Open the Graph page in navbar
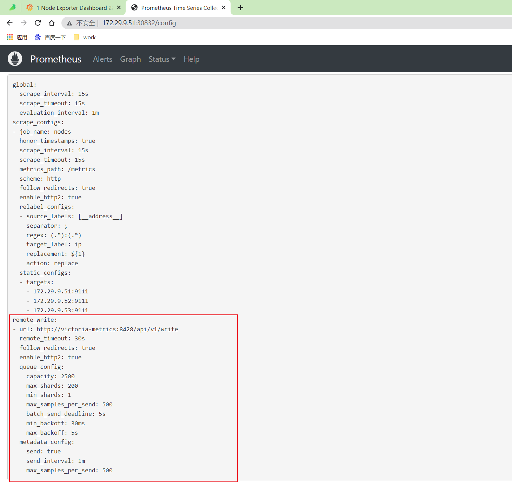Screen dimensions: 512x486 tap(131, 59)
